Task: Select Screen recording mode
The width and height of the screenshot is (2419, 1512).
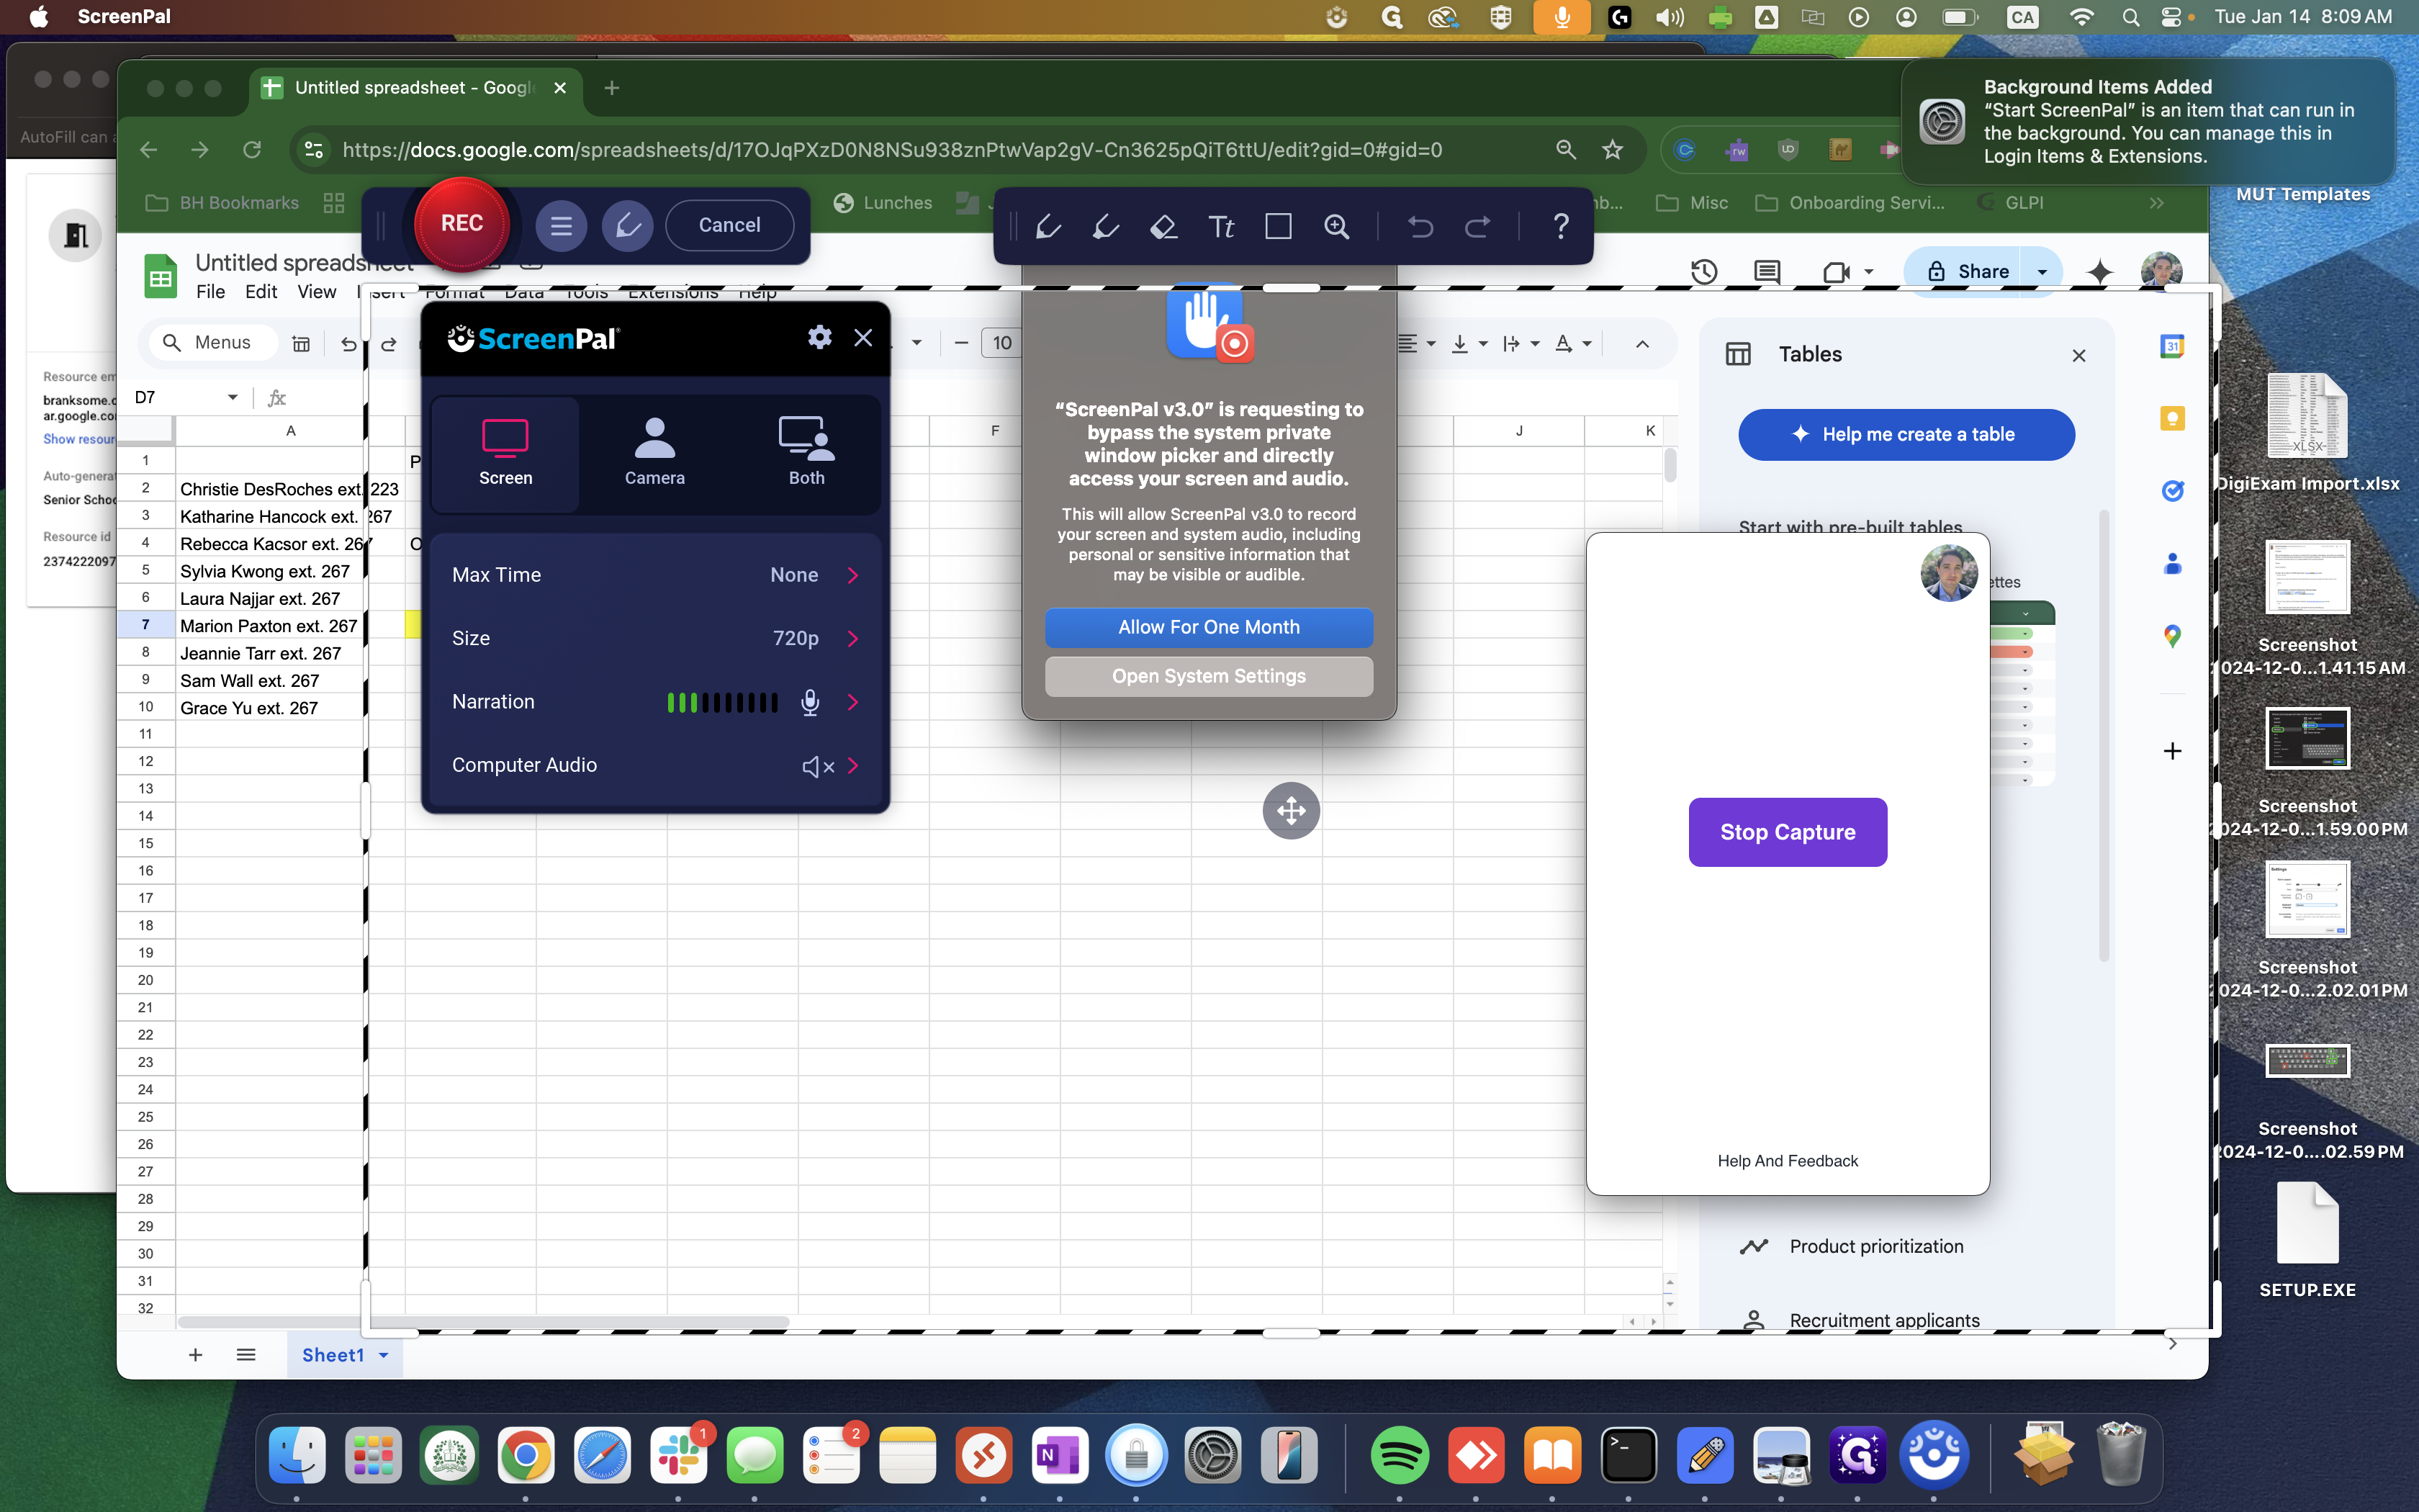Action: [x=506, y=454]
